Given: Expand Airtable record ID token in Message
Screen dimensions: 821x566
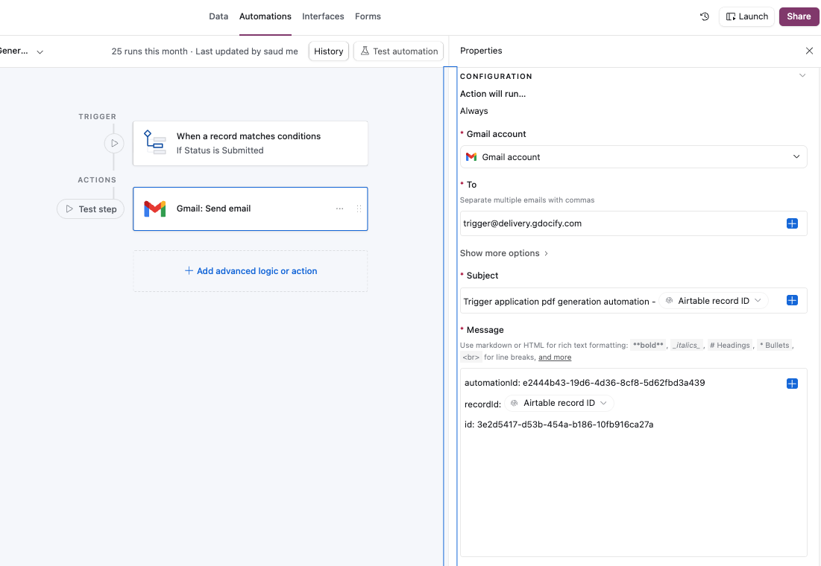Looking at the screenshot, I should click(x=604, y=403).
